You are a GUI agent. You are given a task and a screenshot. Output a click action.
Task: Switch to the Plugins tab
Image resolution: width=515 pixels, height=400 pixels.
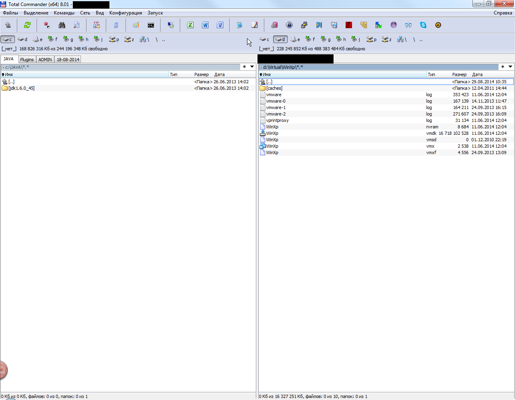(27, 60)
